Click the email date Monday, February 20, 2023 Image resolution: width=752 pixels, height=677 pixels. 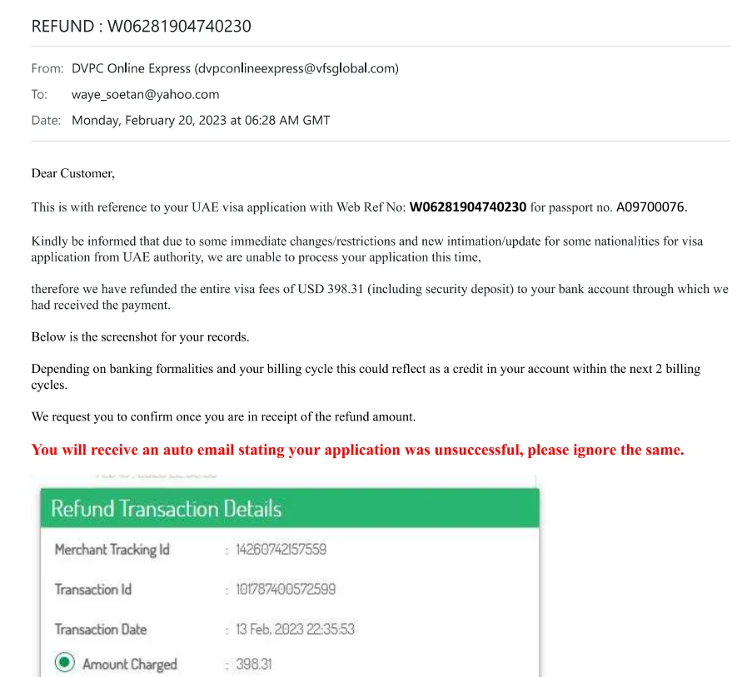(201, 120)
